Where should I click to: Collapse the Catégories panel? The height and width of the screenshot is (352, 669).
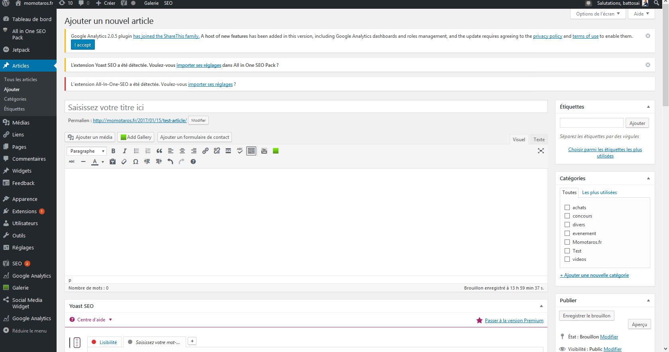point(648,179)
